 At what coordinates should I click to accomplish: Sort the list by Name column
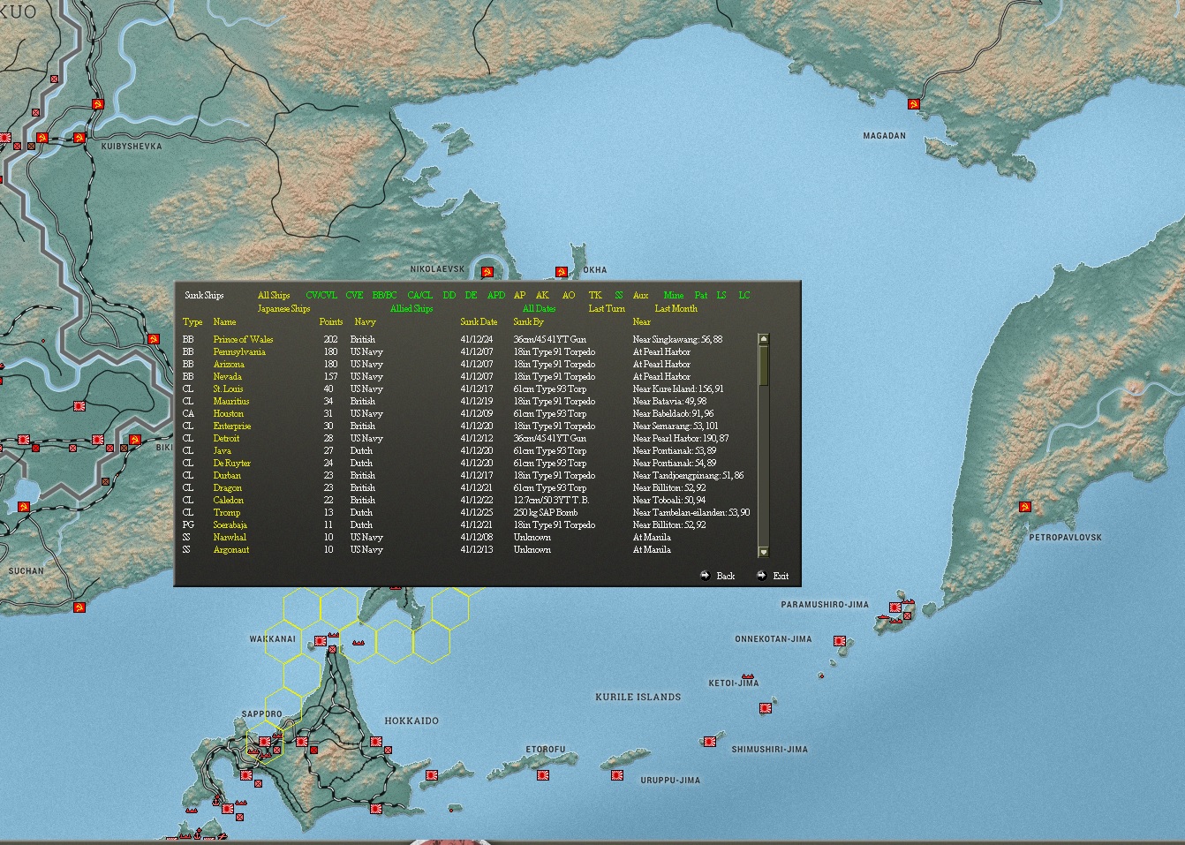point(224,321)
